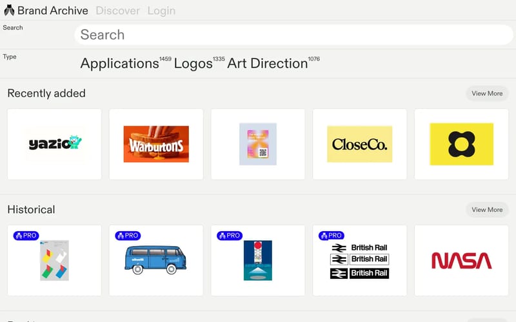Click into the Search field

tap(293, 35)
